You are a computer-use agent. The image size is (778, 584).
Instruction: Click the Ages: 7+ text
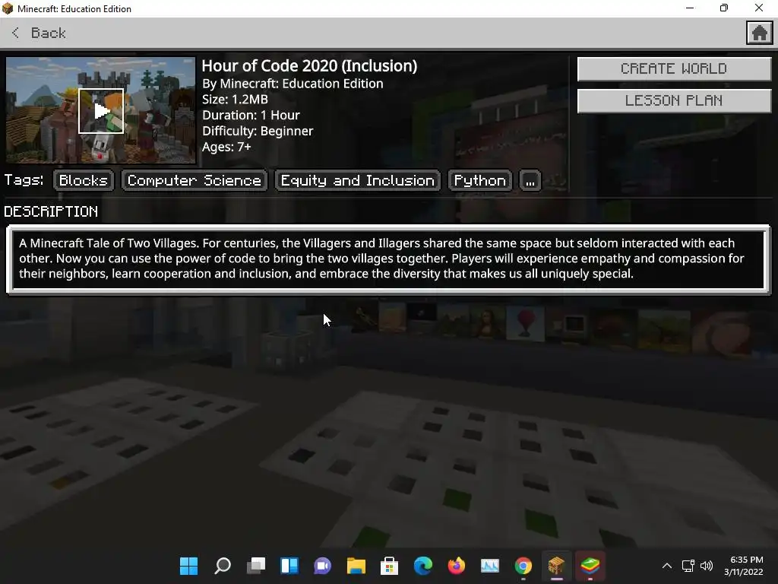pos(226,147)
